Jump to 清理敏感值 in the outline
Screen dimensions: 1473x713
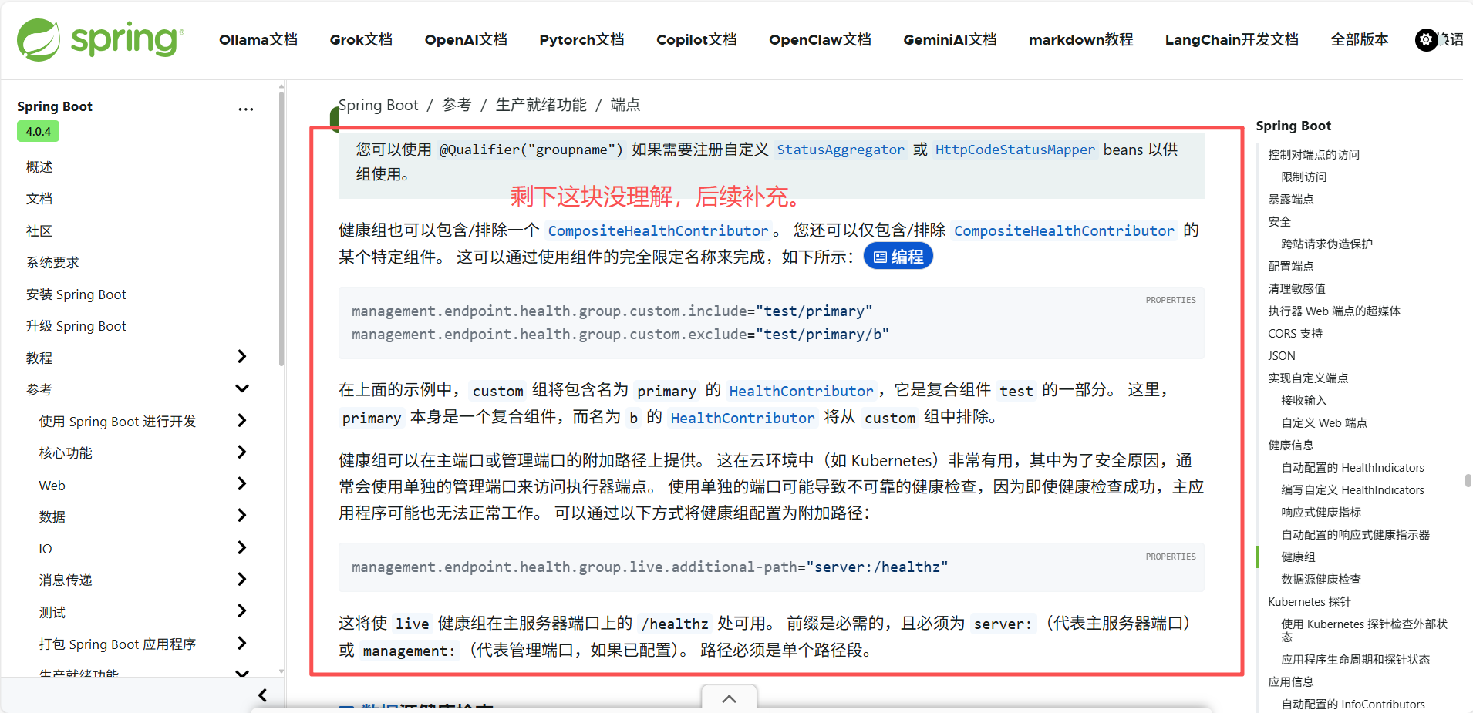[x=1296, y=289]
